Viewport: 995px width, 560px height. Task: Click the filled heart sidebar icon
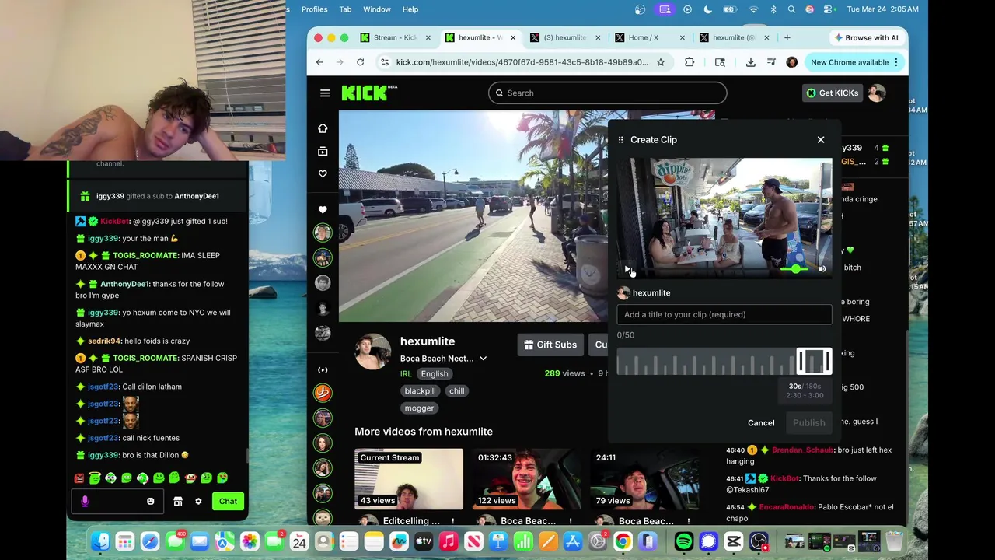click(x=323, y=210)
